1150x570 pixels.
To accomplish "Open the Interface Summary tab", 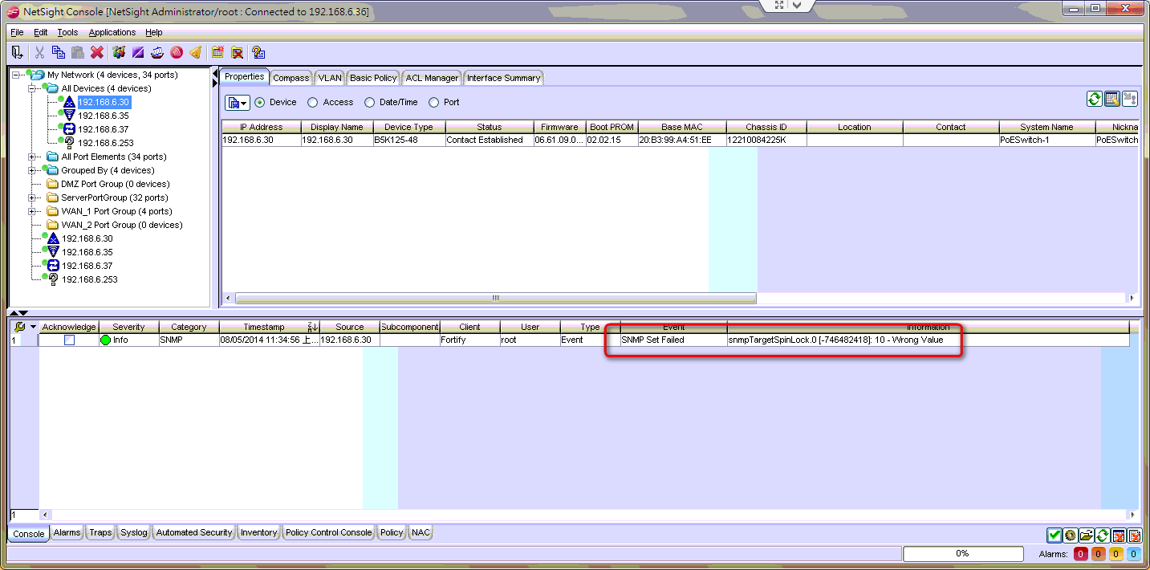I will click(x=504, y=78).
